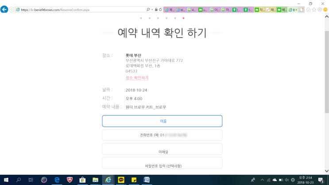Open the '장소 확인하기' link
329x185 pixels.
pyautogui.click(x=137, y=78)
